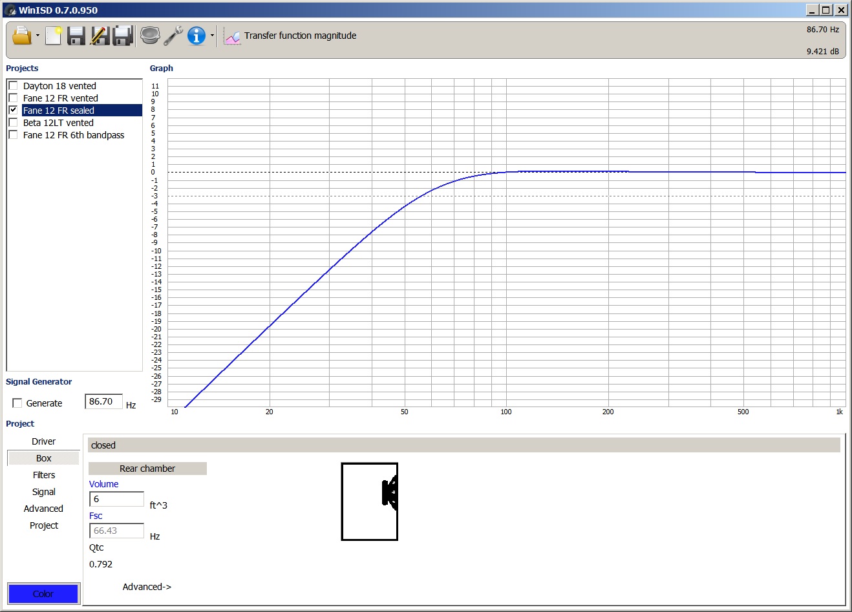Click the 9.421 dB cursor readout

[x=822, y=52]
